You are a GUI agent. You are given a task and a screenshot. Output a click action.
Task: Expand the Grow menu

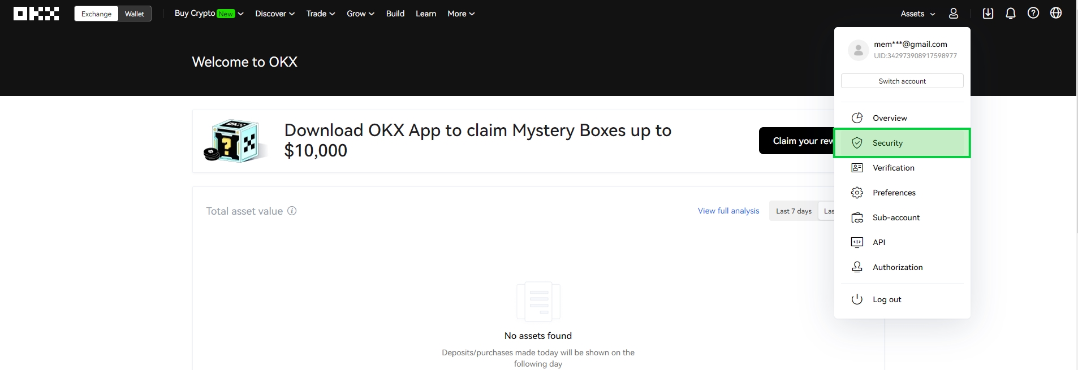click(x=360, y=14)
